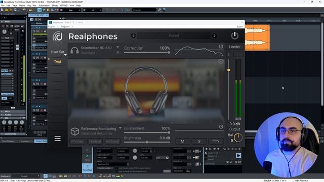The width and height of the screenshot is (324, 182).
Task: Adjust the Brightness slider
Action: pos(147,142)
